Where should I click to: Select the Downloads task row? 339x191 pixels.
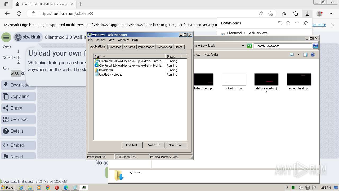[140, 70]
